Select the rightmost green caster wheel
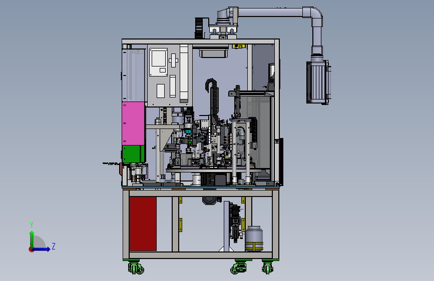 click(268, 268)
